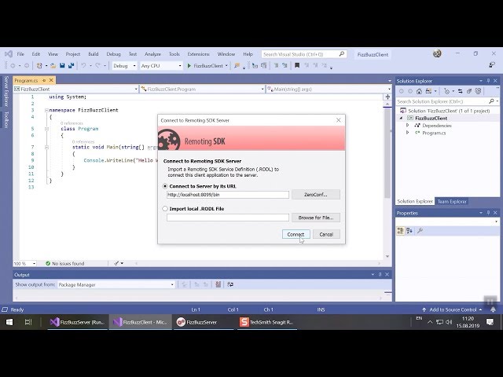The height and width of the screenshot is (377, 503).
Task: Click the Save All icon in toolbar
Action: point(72,66)
